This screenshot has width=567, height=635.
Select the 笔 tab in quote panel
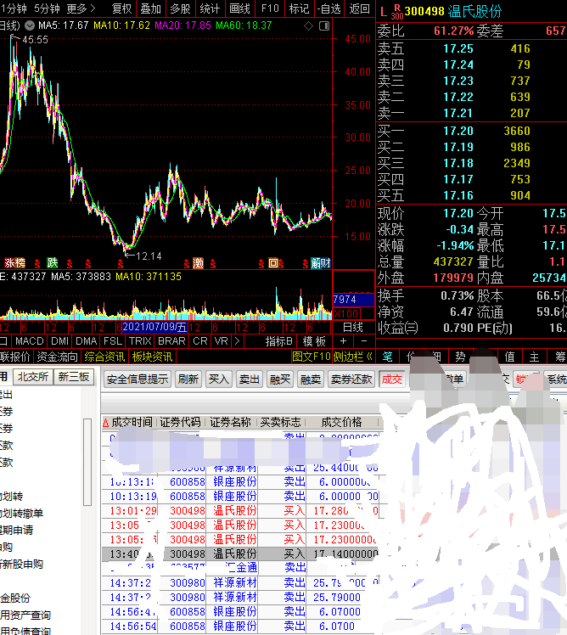[388, 357]
